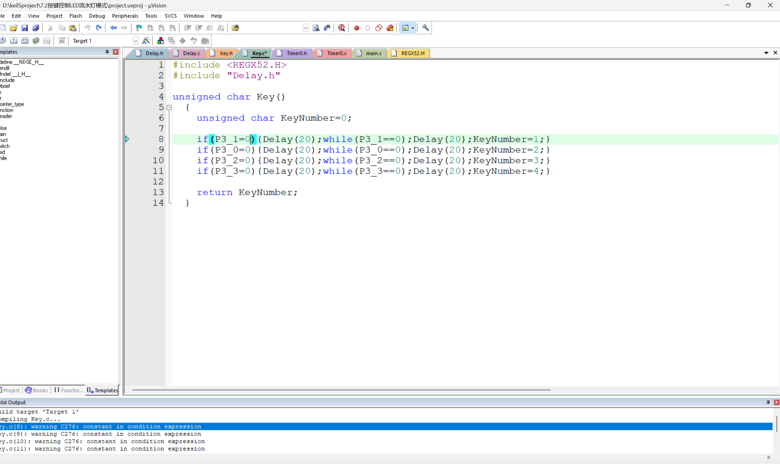Open the Peripherals menu

[x=125, y=16]
